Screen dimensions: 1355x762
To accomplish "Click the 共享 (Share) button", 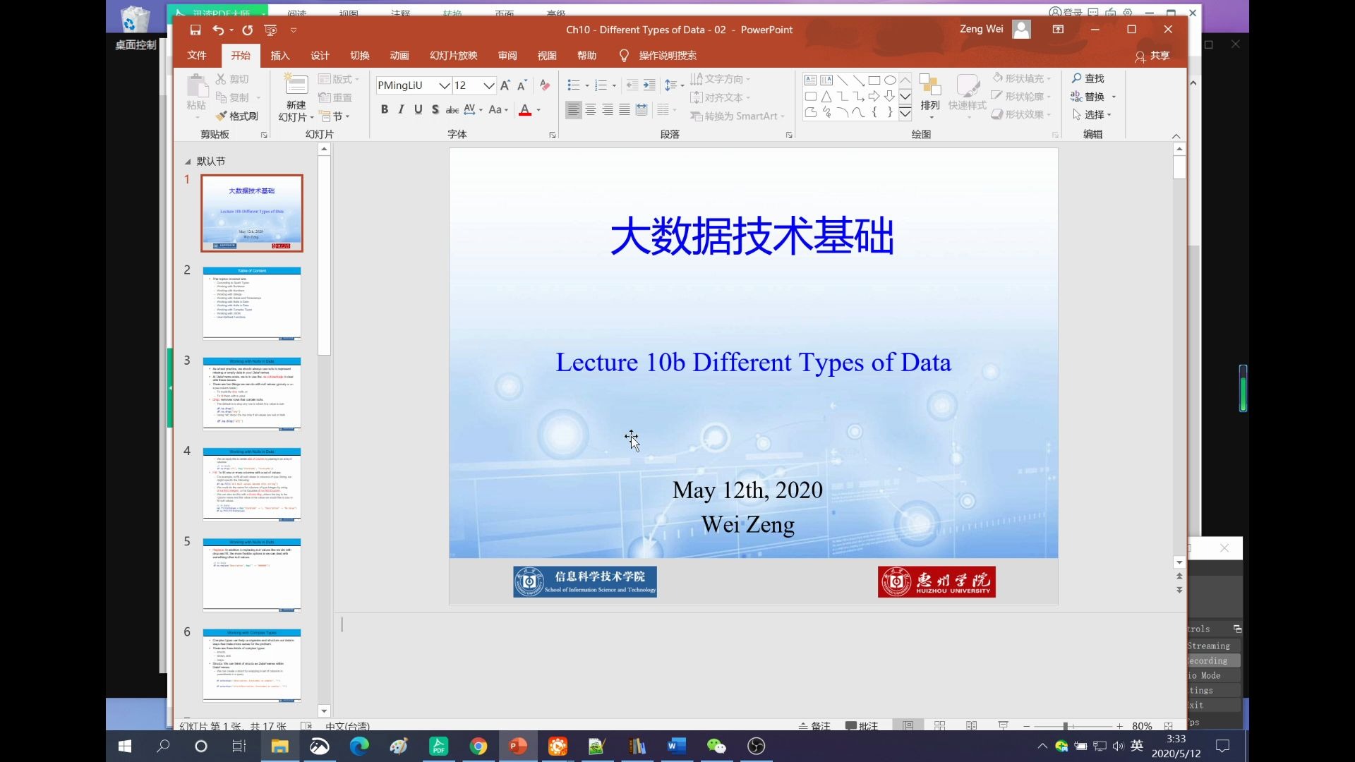I will 1152,56.
